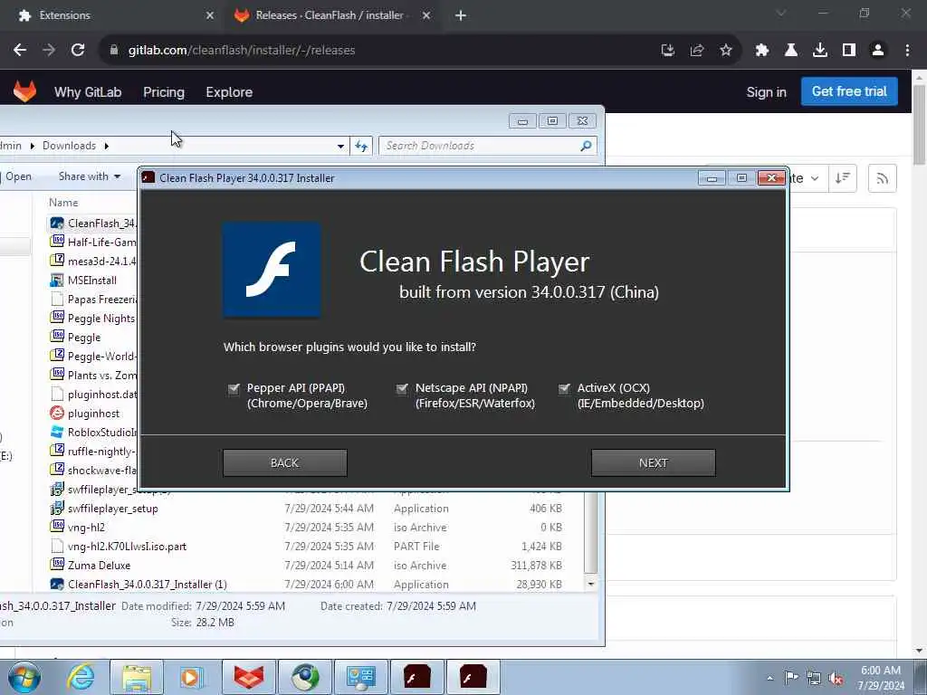Toggle Chrome side panel icon
This screenshot has height=695, width=927.
point(848,51)
